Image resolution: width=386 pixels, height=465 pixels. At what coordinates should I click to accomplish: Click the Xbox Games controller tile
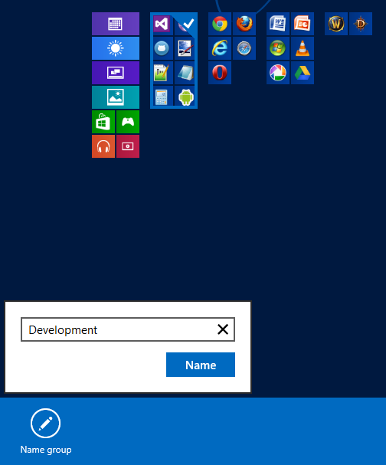128,122
